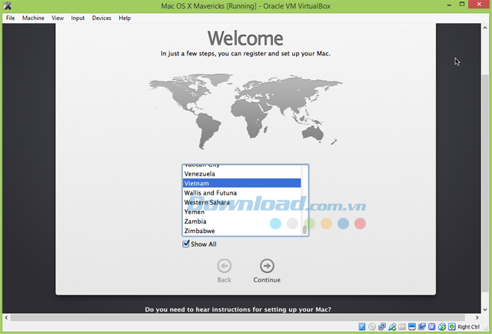
Task: Click the keyboard capture green arrow icon
Action: (x=451, y=326)
